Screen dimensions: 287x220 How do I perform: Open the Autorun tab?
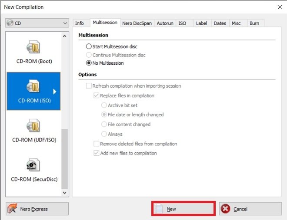coord(165,23)
